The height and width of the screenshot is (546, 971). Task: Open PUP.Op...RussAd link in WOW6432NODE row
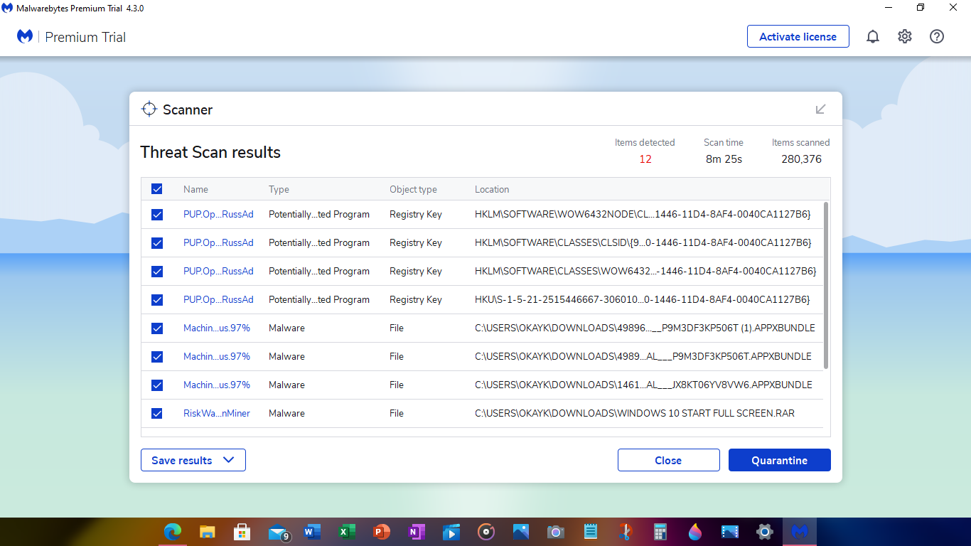tap(218, 214)
